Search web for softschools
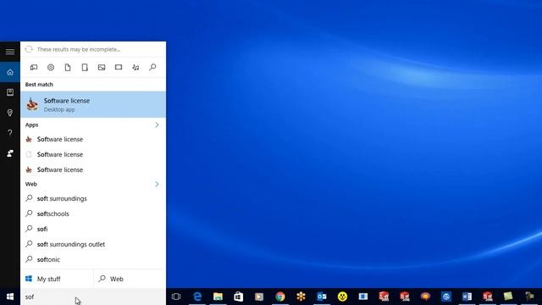Viewport: 542px width, 305px height. (x=93, y=214)
